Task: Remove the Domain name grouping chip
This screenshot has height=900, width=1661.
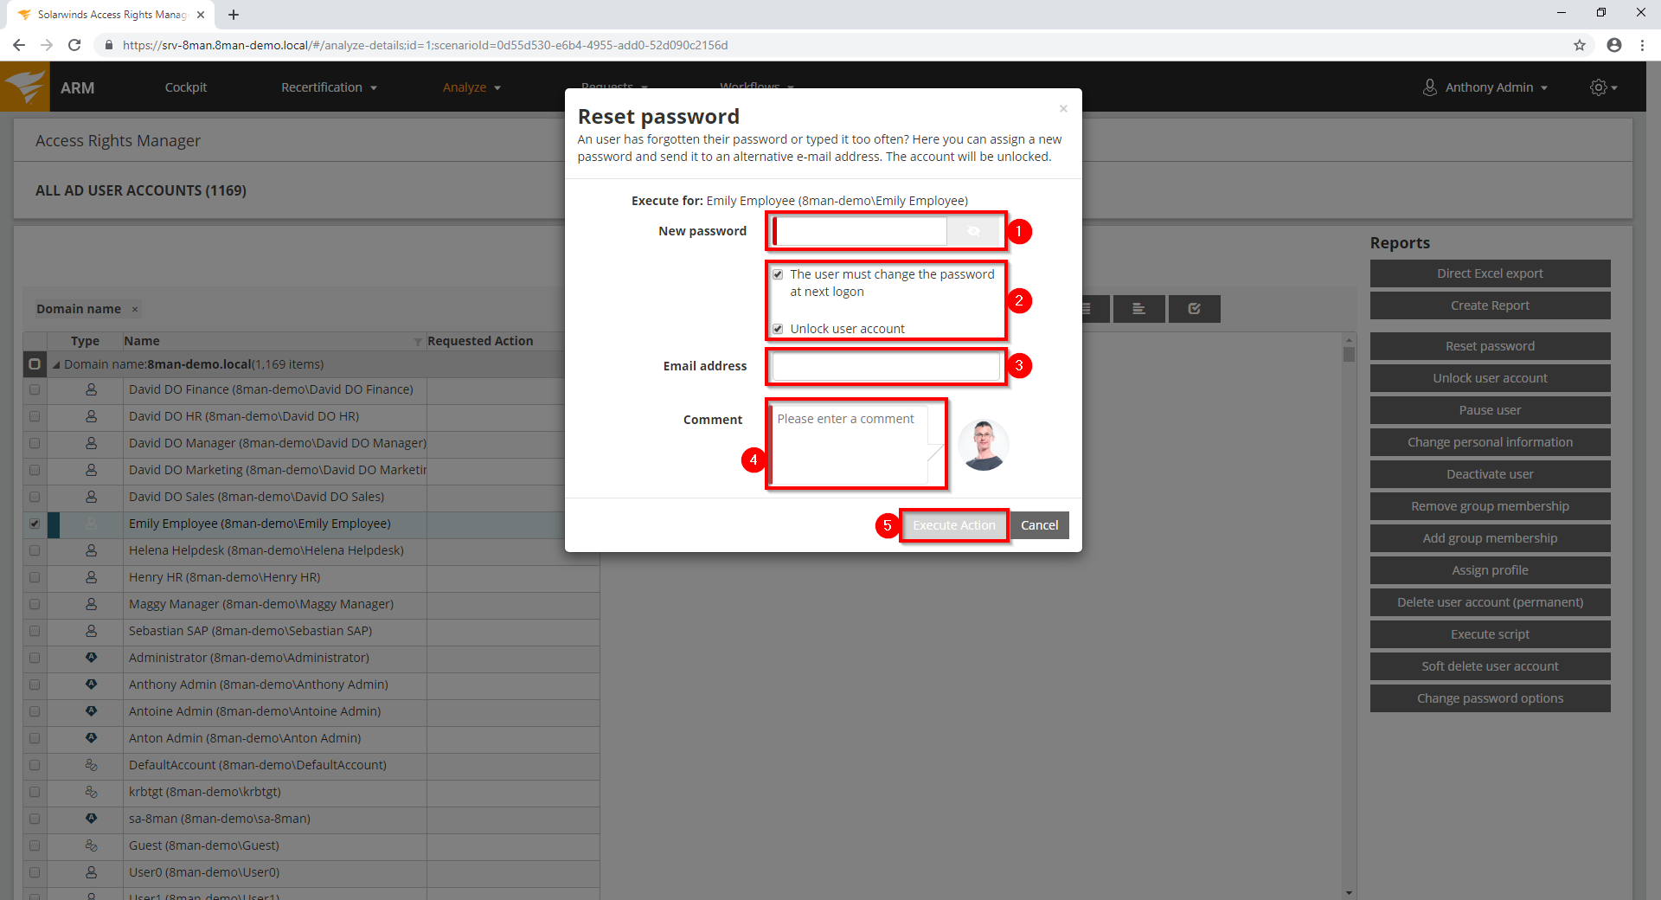Action: (135, 310)
